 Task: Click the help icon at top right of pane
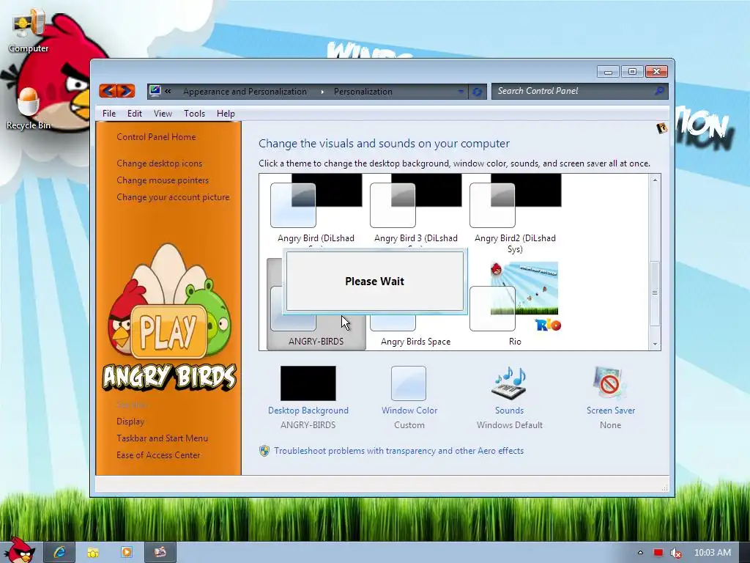tap(662, 128)
